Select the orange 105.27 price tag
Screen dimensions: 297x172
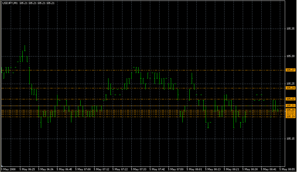coord(290,70)
